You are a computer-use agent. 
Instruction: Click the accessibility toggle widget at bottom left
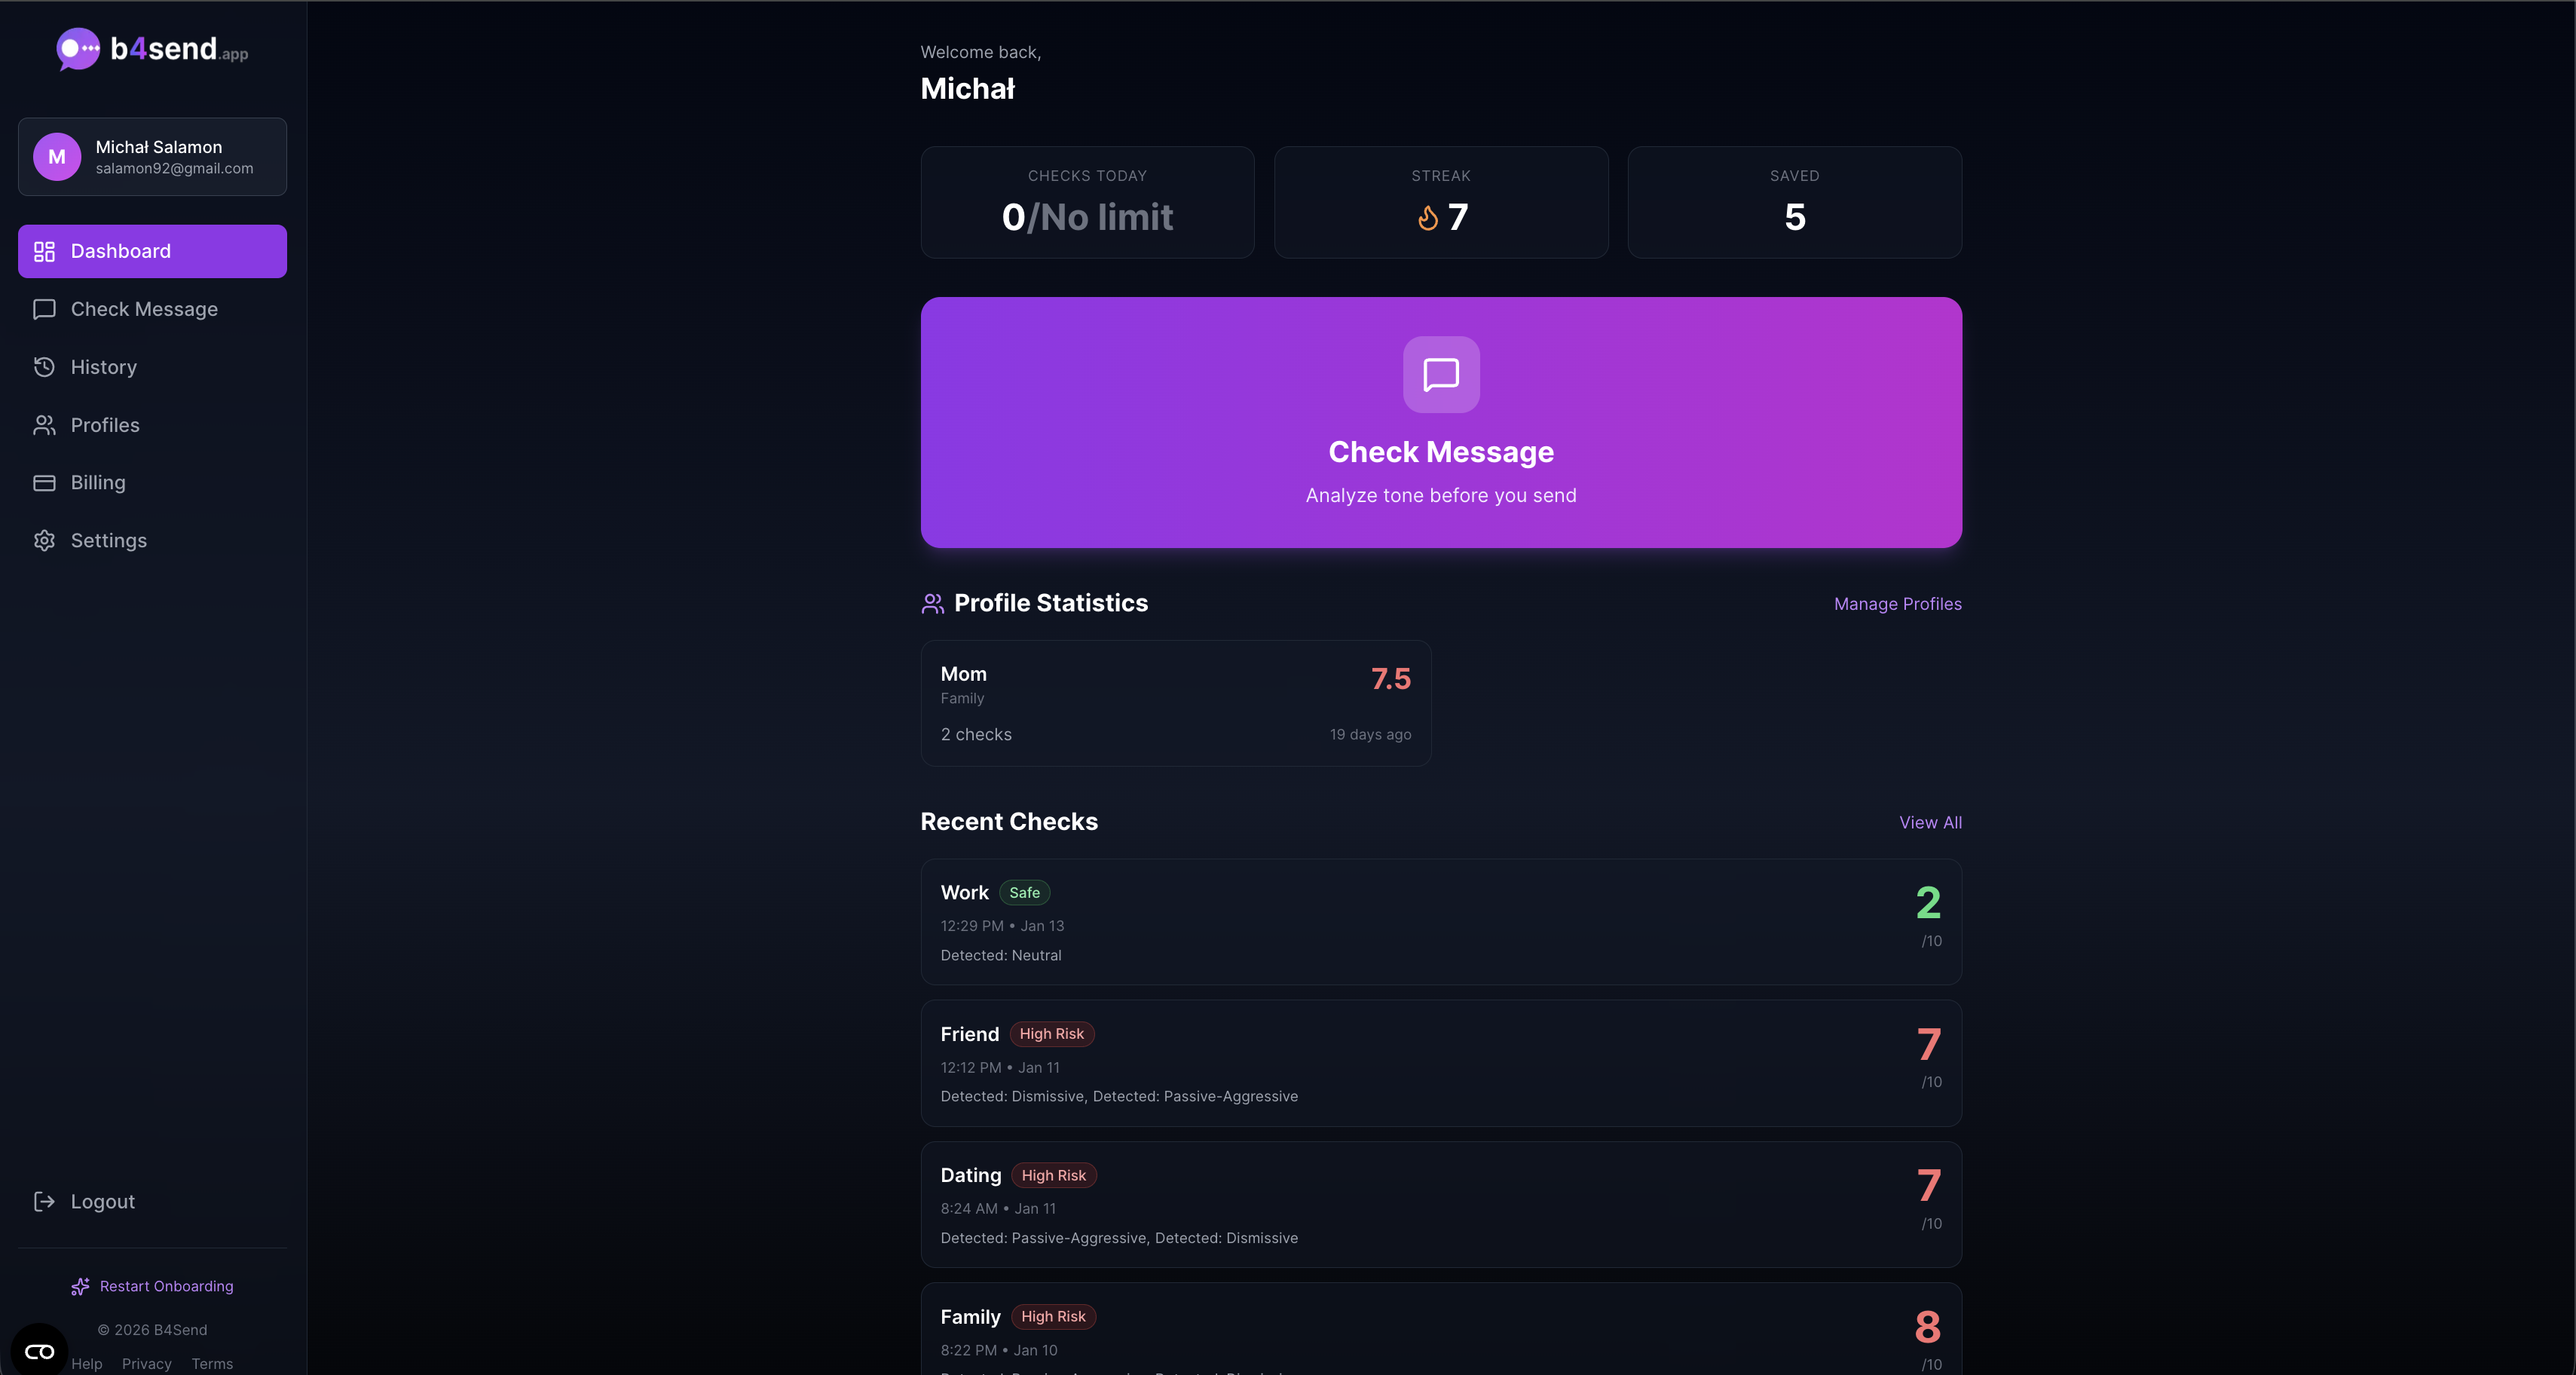38,1350
